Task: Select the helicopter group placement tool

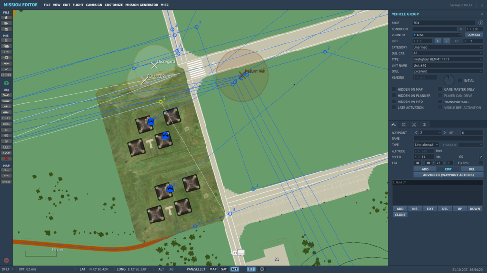Action: pos(6,101)
